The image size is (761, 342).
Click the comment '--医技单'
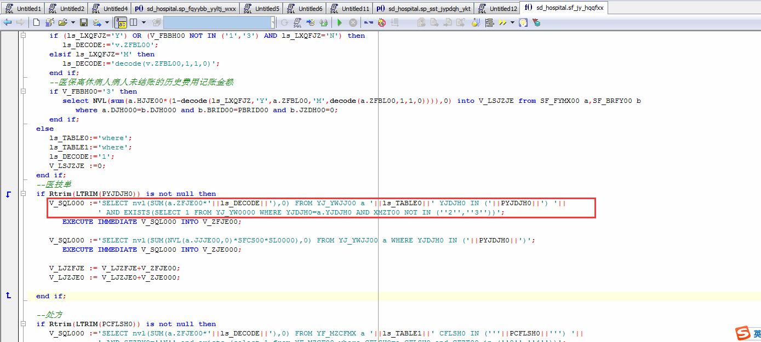(x=54, y=184)
